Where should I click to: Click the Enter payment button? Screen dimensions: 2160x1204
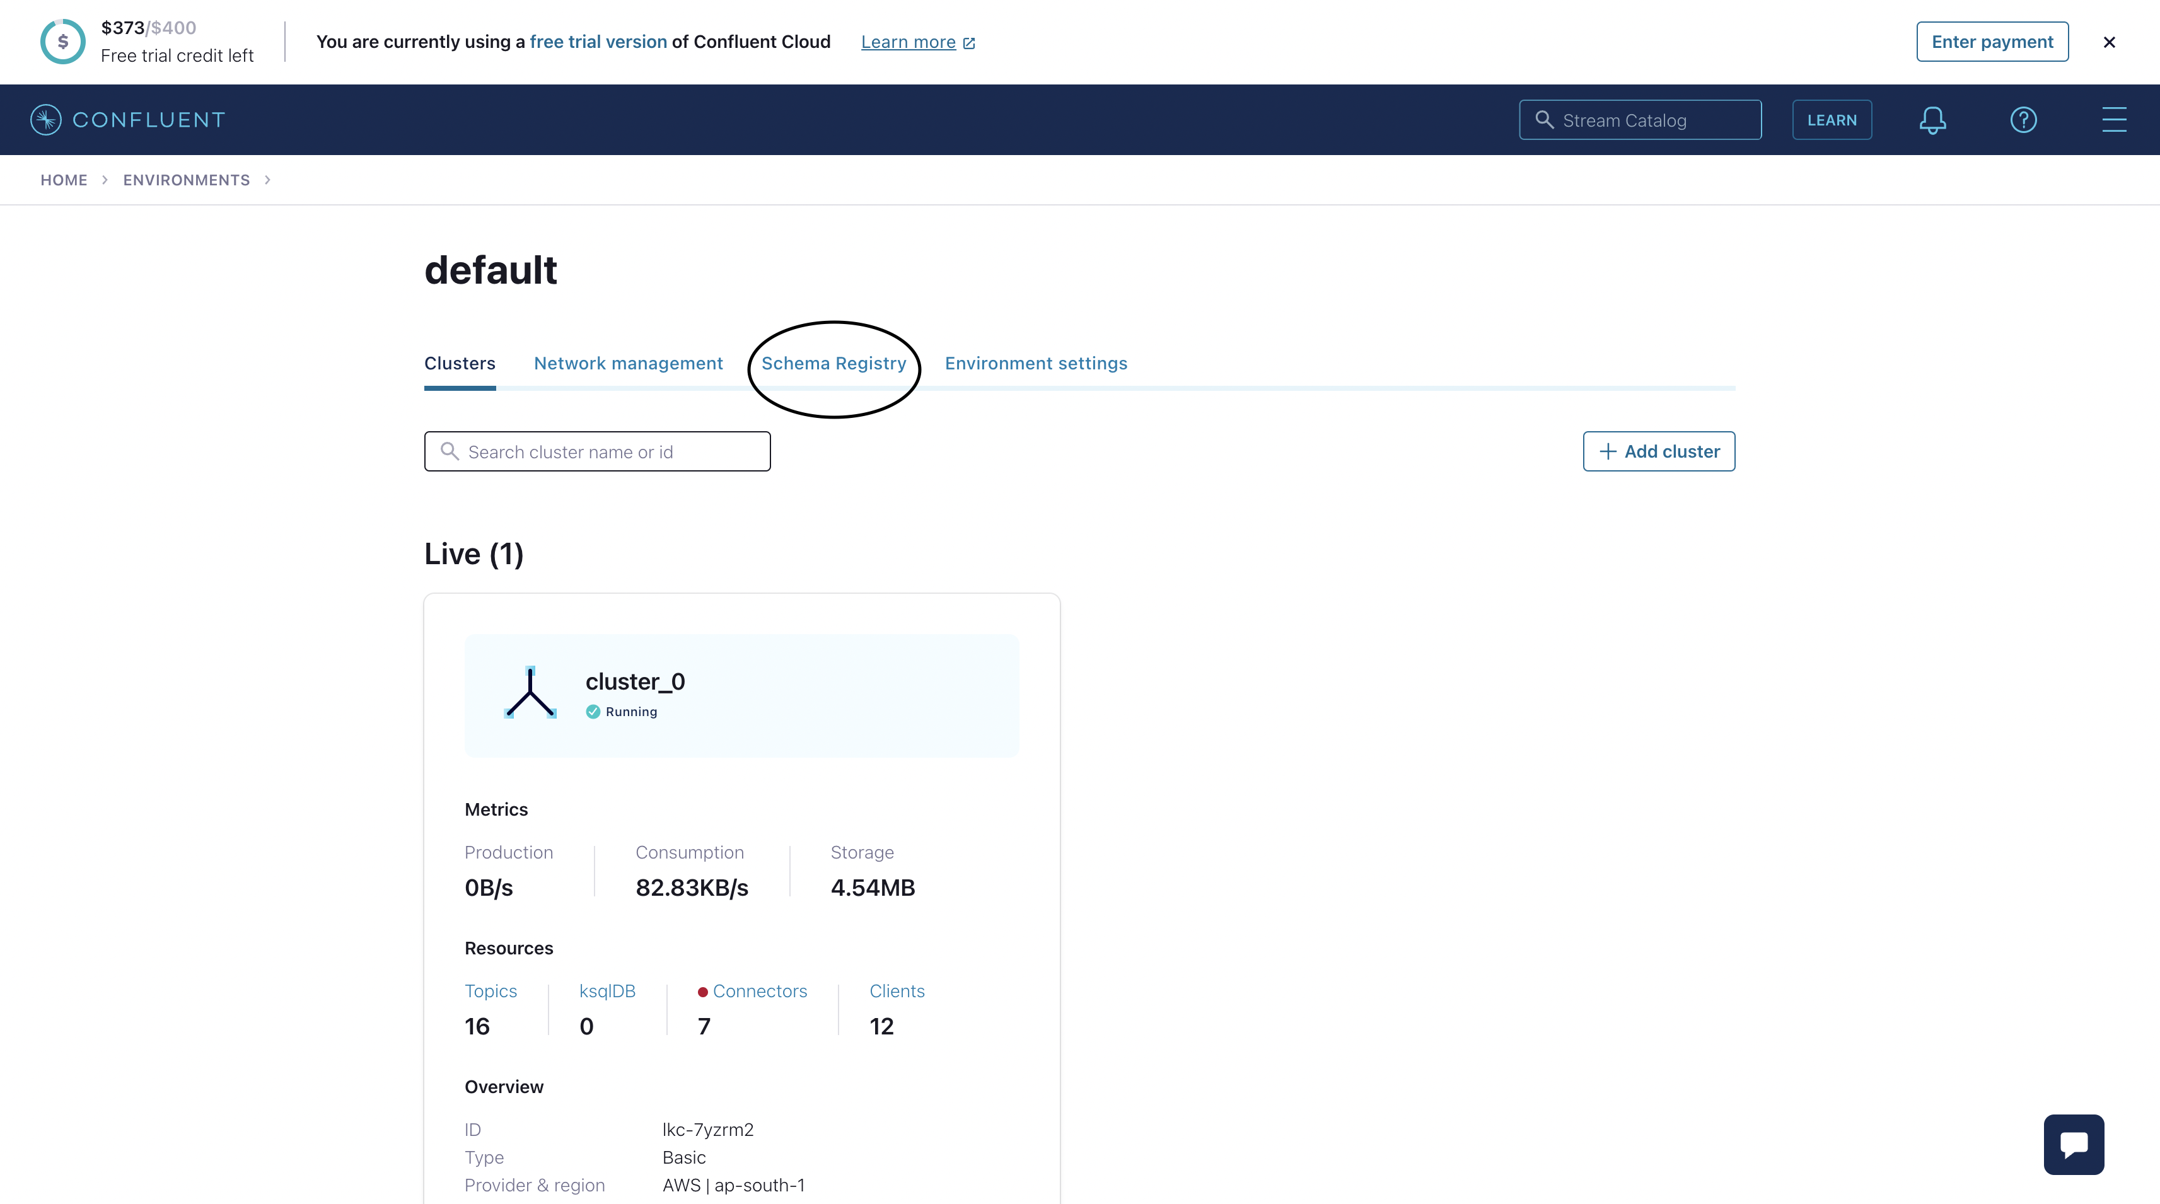pos(1992,42)
